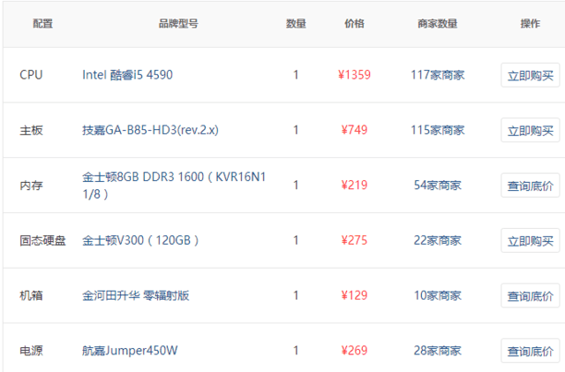Select the ¥749 price

click(354, 130)
